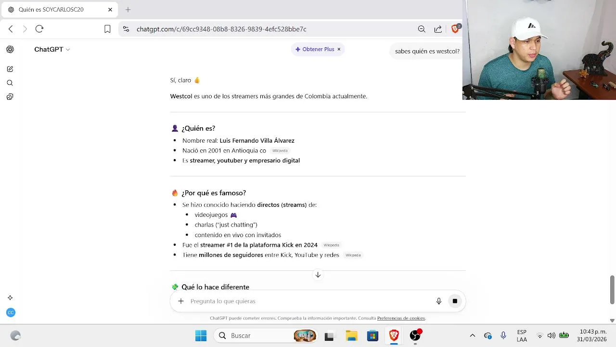Open the Windows Start menu
Screen dimensions: 616x347
201,335
